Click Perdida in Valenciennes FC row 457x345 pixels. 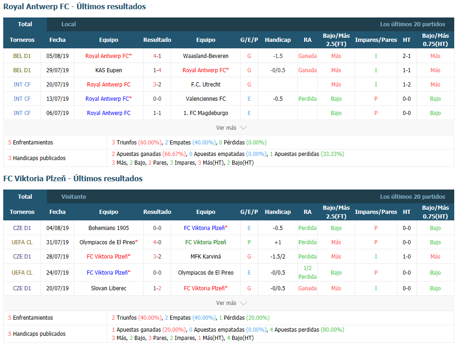coord(307,99)
